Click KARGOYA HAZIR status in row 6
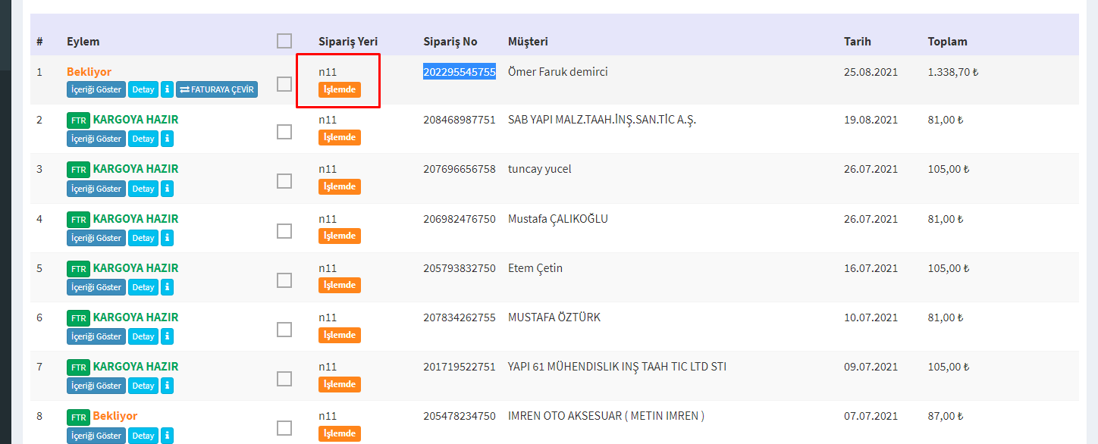The width and height of the screenshot is (1098, 444). (135, 317)
